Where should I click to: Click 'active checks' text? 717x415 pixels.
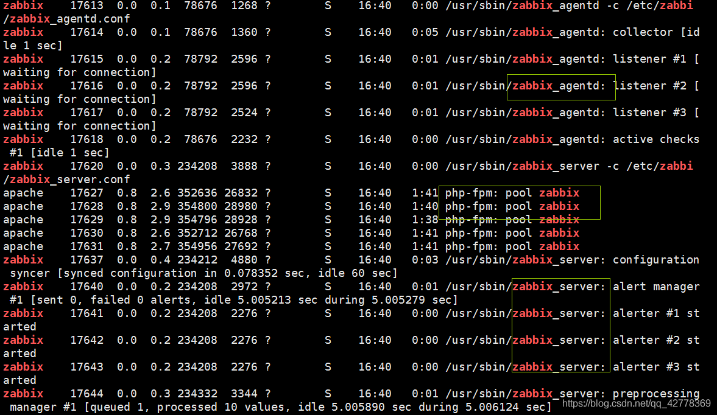pyautogui.click(x=655, y=140)
